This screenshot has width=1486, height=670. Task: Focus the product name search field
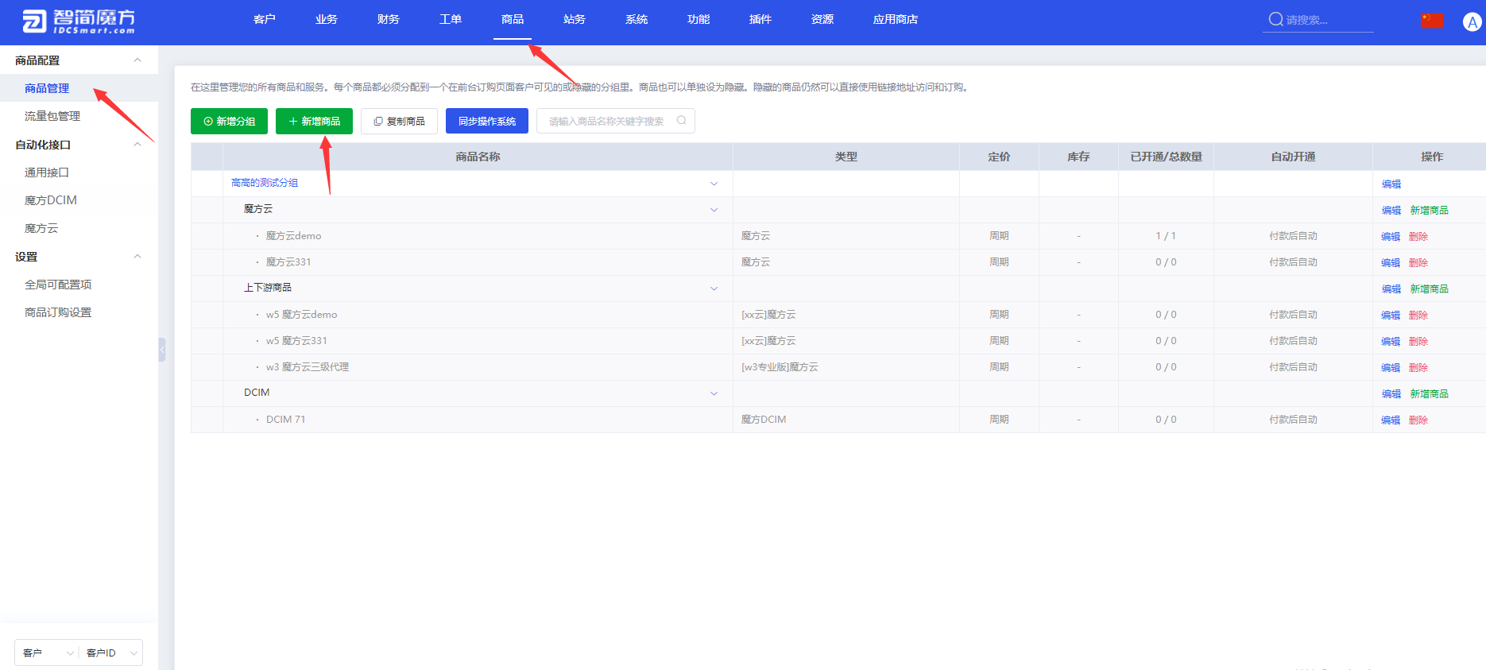pos(606,122)
